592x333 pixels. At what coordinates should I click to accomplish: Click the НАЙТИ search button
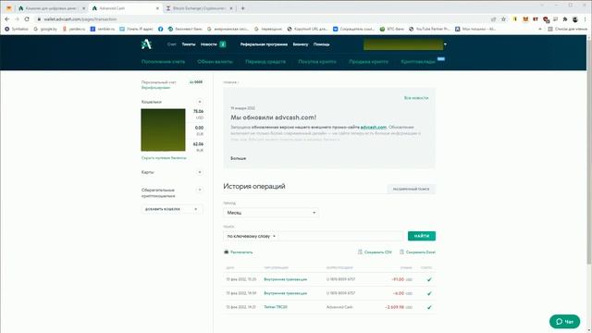coord(422,236)
